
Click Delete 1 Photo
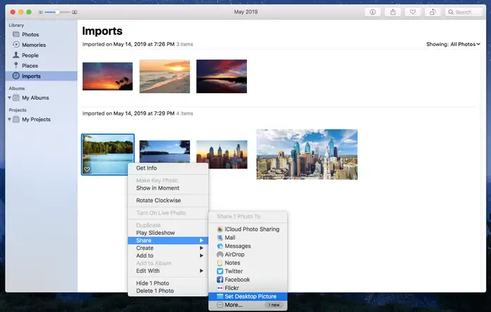coord(155,291)
